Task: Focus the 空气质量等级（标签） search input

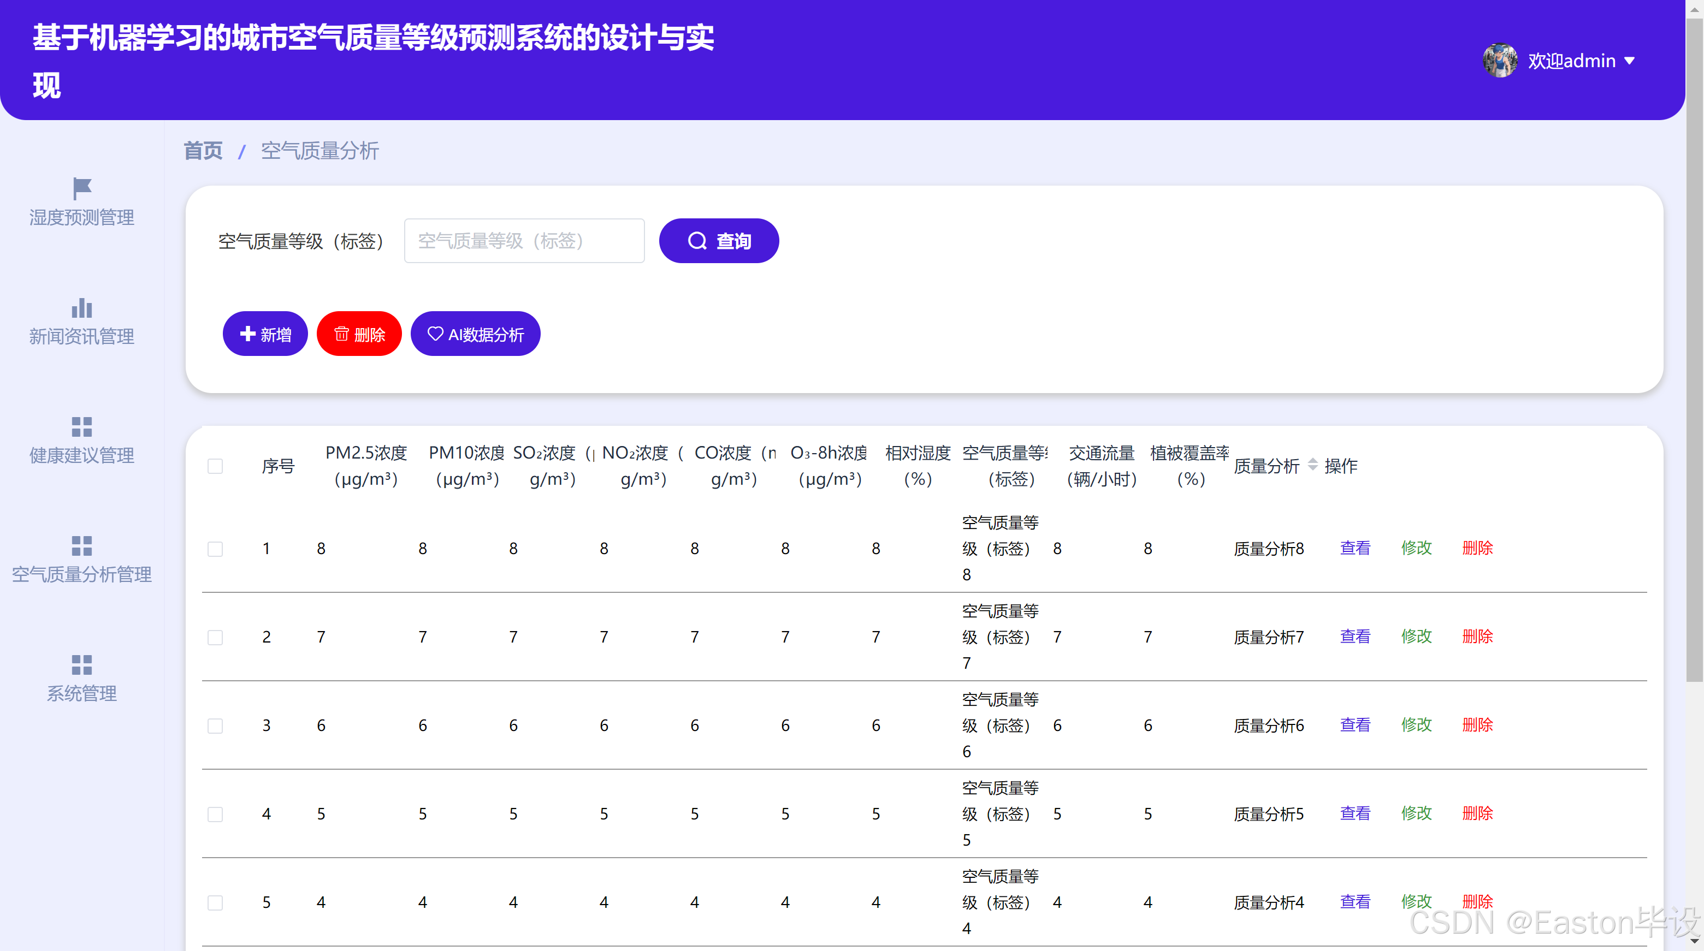Action: (x=524, y=241)
